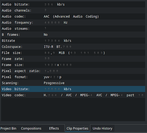The width and height of the screenshot is (147, 133).
Task: Click the 88,9 MiB file size value
Action: [75, 53]
